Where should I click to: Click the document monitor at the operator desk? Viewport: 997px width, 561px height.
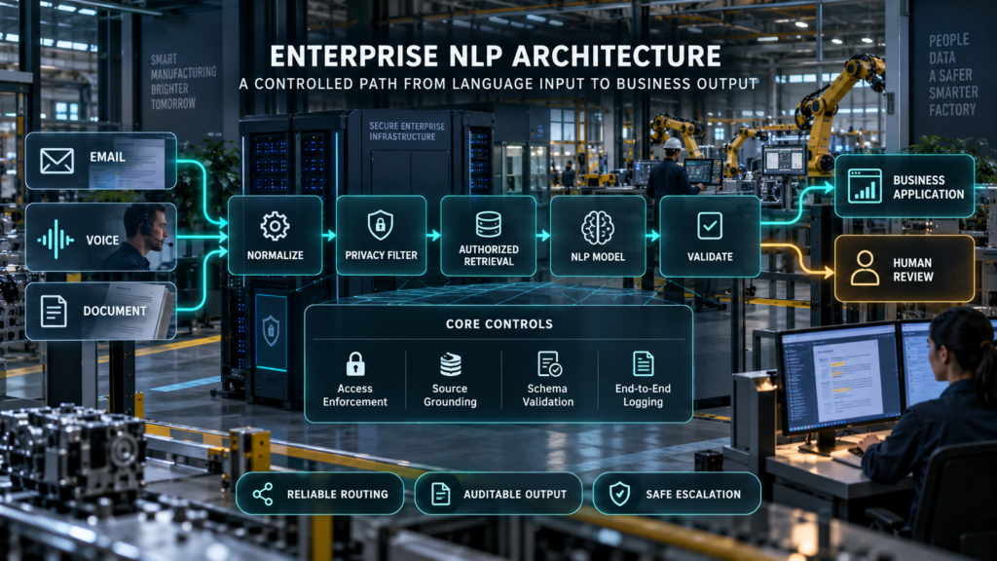[839, 378]
